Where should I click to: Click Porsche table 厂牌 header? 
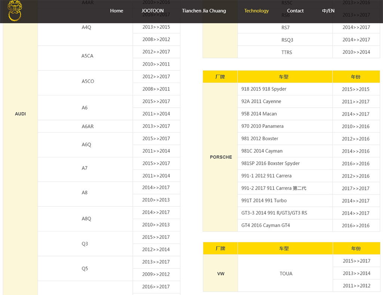[x=220, y=77]
